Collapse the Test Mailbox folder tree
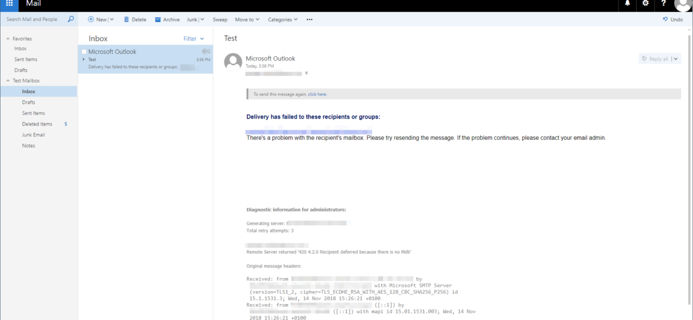693x320 pixels. tap(8, 81)
